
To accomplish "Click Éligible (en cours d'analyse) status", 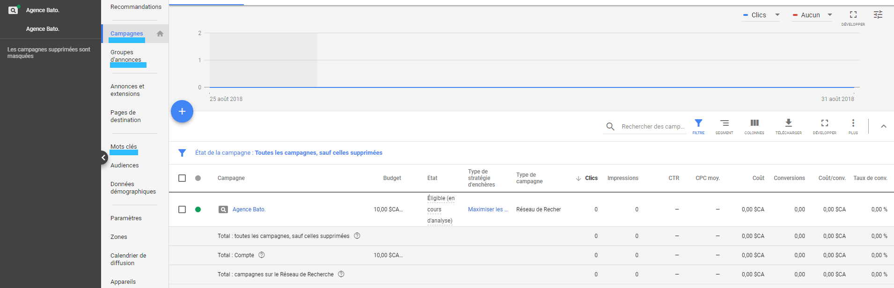I will (440, 209).
